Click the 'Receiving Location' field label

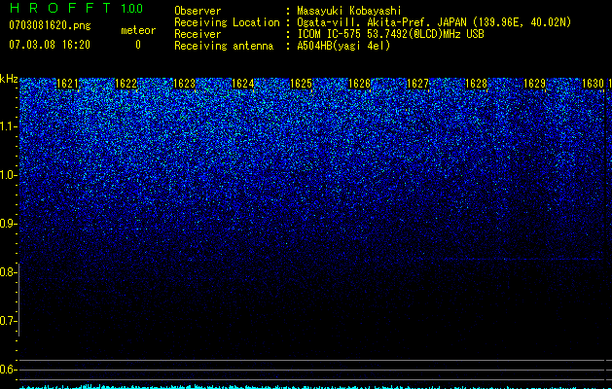(227, 22)
